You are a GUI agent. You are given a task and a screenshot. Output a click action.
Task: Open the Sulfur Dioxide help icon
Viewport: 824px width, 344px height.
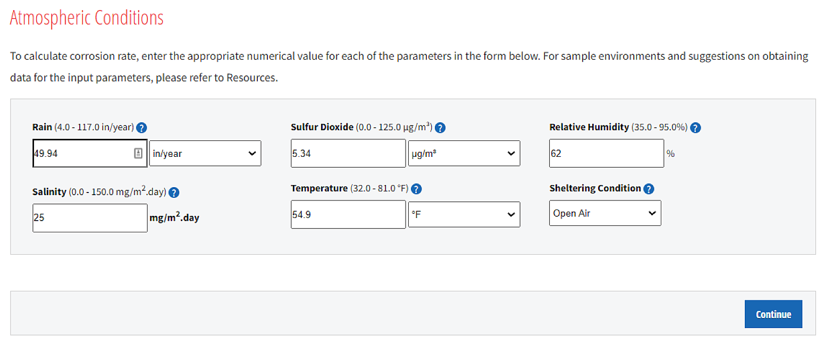[440, 128]
